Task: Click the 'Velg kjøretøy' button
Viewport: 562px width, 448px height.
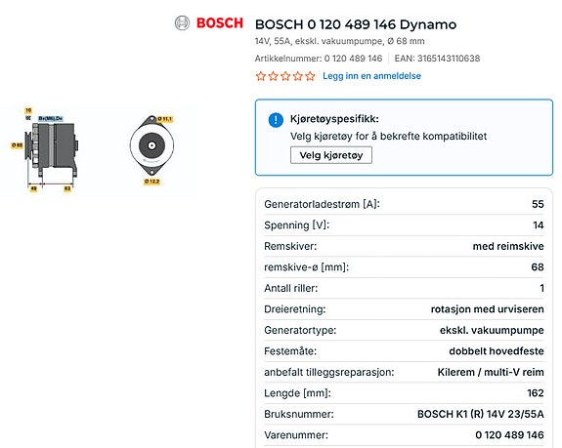Action: coord(331,155)
